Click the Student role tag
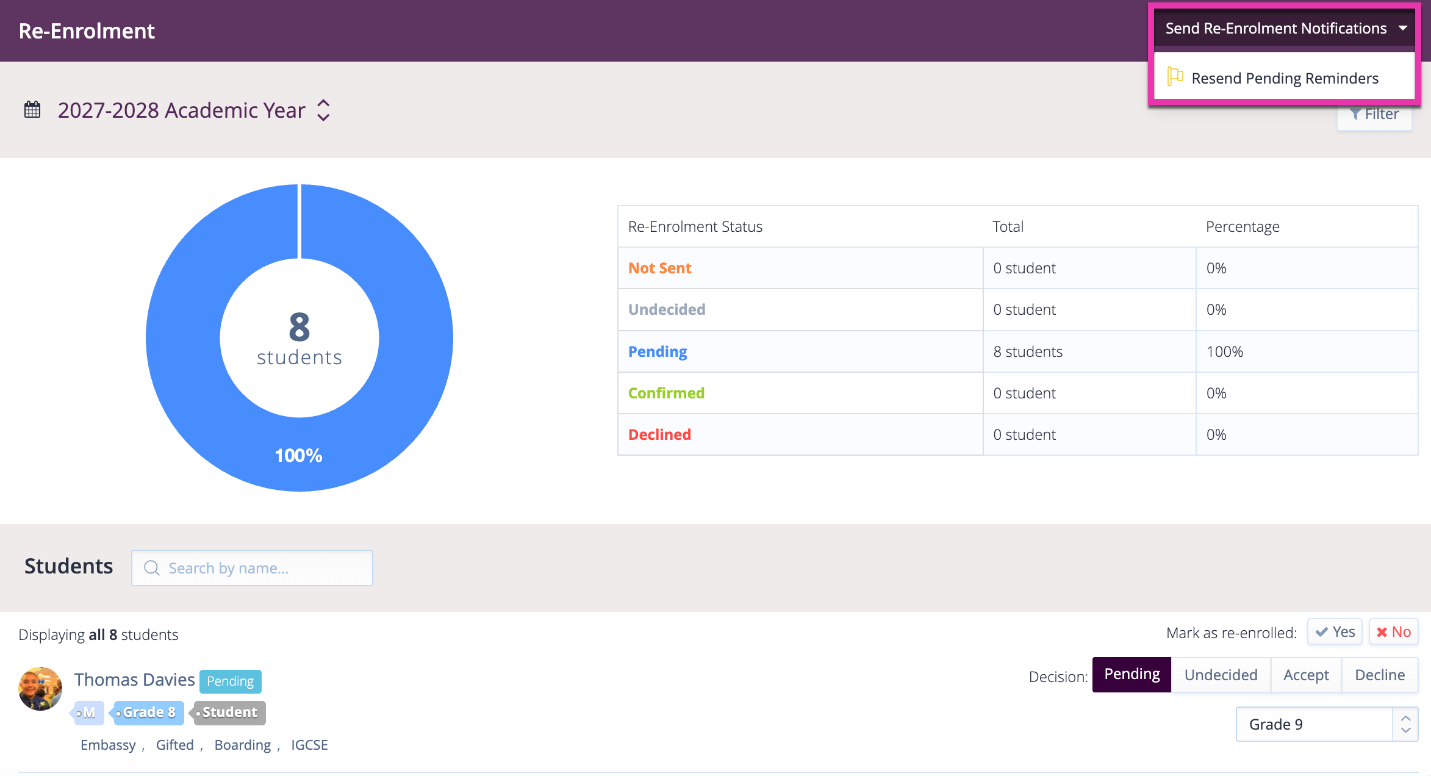The image size is (1431, 776). pyautogui.click(x=229, y=713)
